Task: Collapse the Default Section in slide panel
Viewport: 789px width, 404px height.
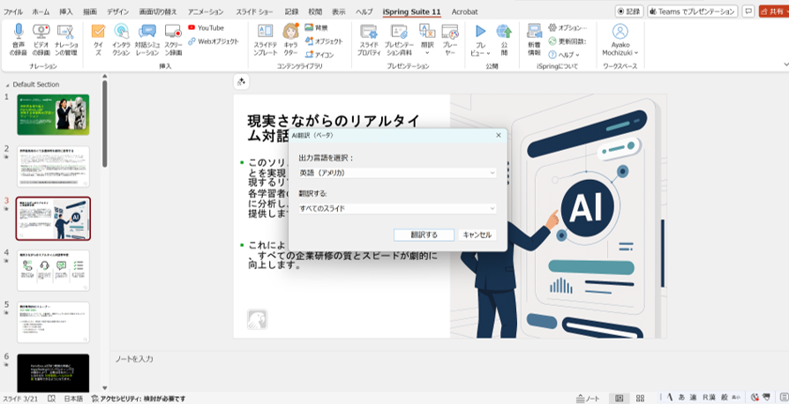Action: [8, 84]
